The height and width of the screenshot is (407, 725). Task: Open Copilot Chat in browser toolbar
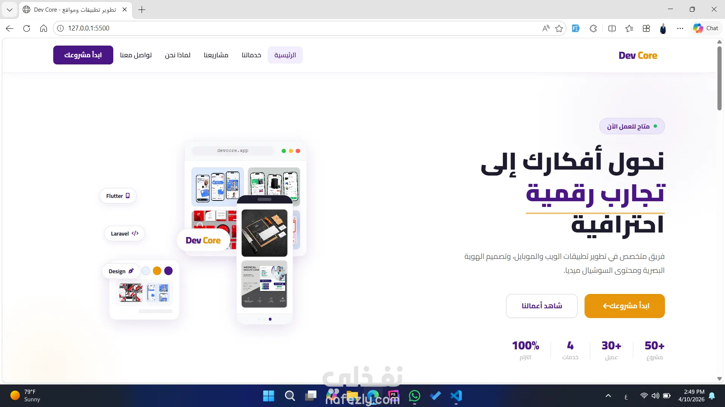(x=705, y=28)
